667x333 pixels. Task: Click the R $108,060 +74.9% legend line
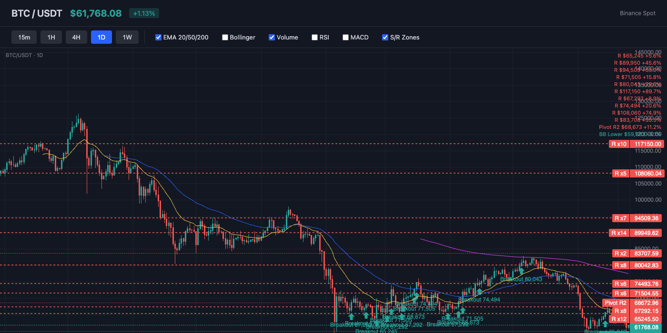coord(637,113)
